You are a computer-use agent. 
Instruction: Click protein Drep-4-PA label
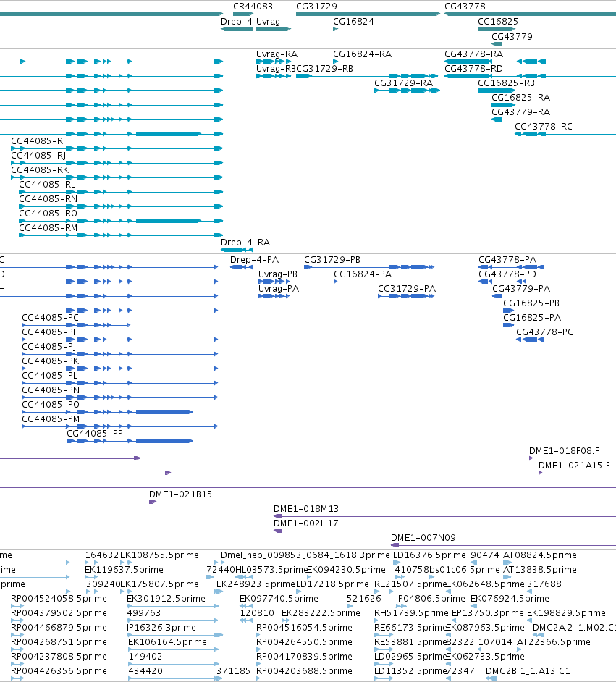[x=254, y=260]
